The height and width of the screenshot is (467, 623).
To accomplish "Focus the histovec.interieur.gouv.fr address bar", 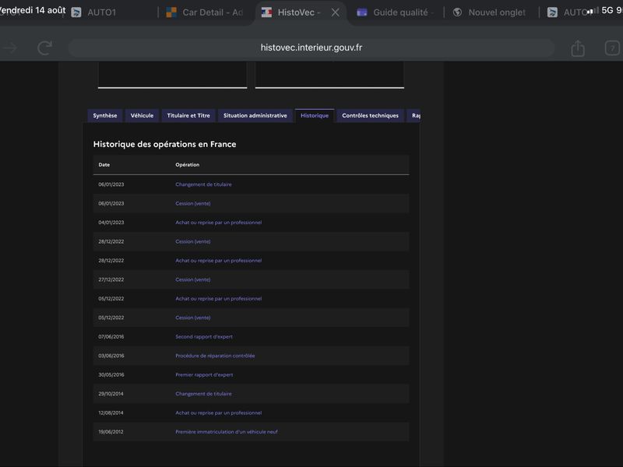I will [x=311, y=47].
